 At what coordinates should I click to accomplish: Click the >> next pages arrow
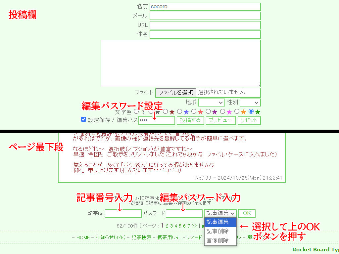coord(194,226)
